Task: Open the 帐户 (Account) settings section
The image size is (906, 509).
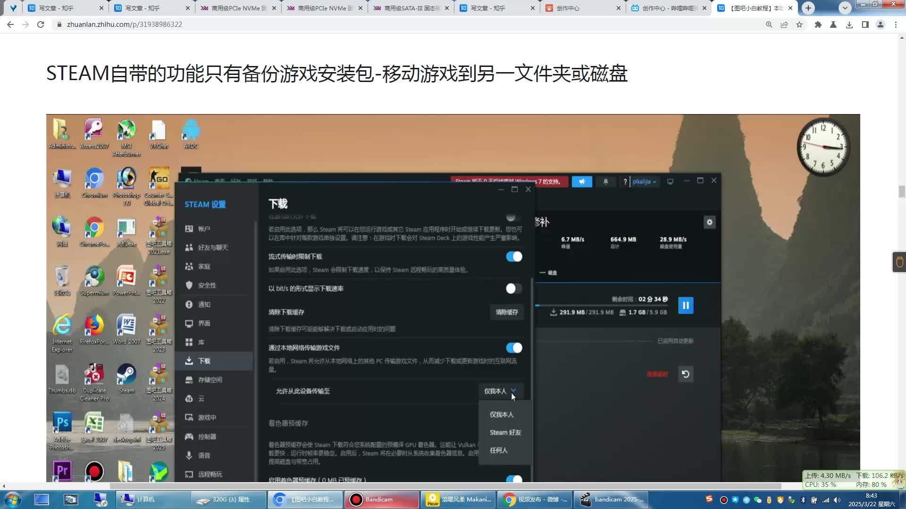Action: click(205, 229)
